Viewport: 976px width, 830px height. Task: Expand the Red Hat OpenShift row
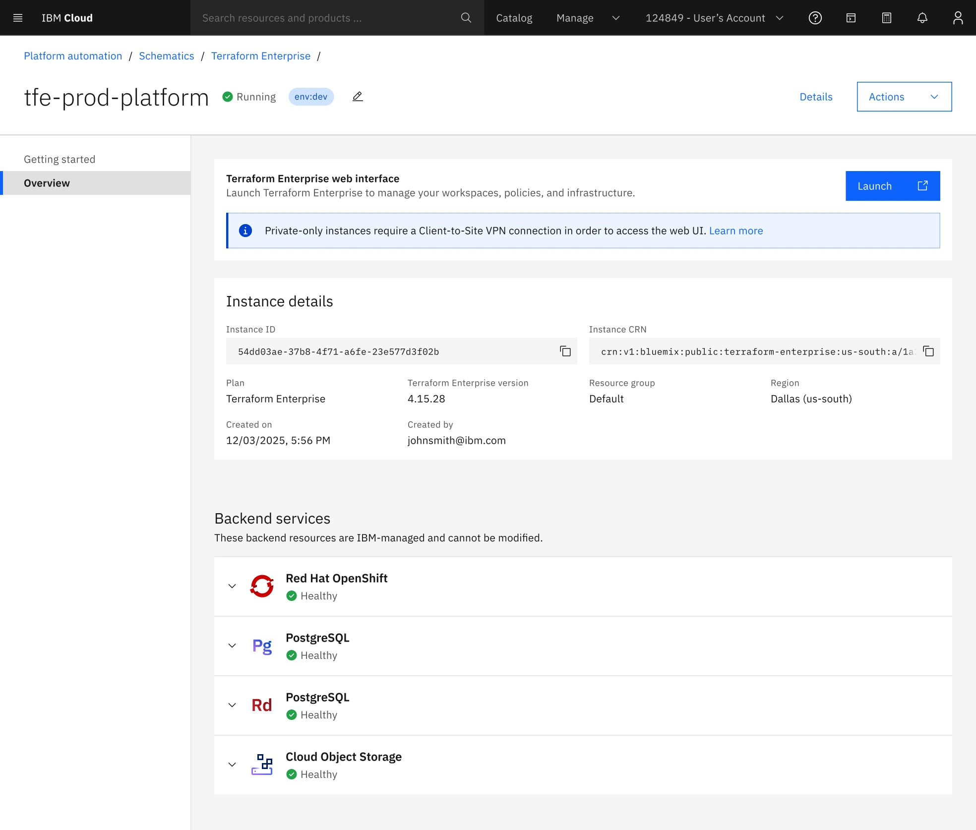click(x=232, y=586)
